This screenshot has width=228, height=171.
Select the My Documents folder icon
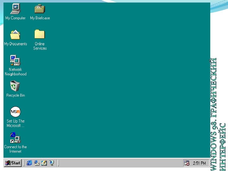click(x=15, y=35)
